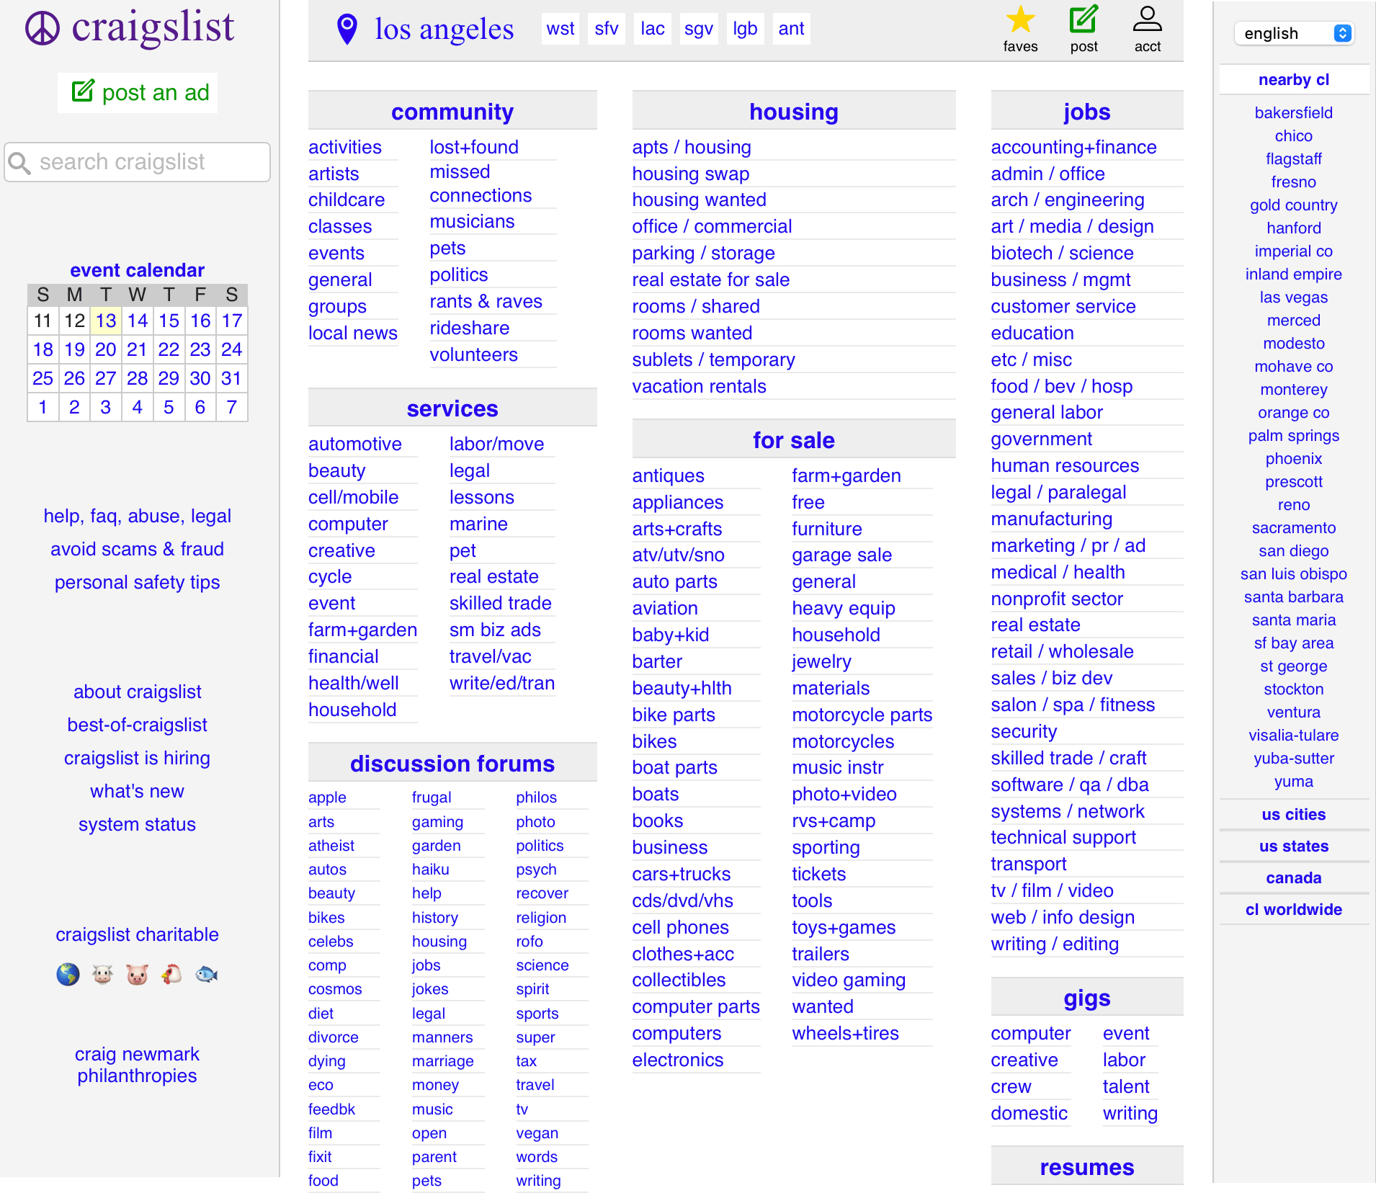Open the housing section header
Image resolution: width=1376 pixels, height=1193 pixels.
pos(794,112)
